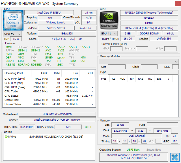The image size is (181, 163).
Task: Click the memory module Type field
Action: pyautogui.click(x=143, y=72)
